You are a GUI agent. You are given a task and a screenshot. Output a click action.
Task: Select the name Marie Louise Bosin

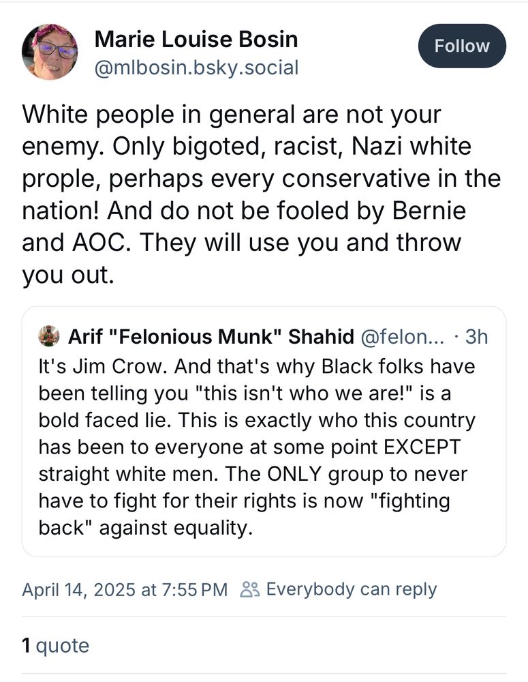196,39
